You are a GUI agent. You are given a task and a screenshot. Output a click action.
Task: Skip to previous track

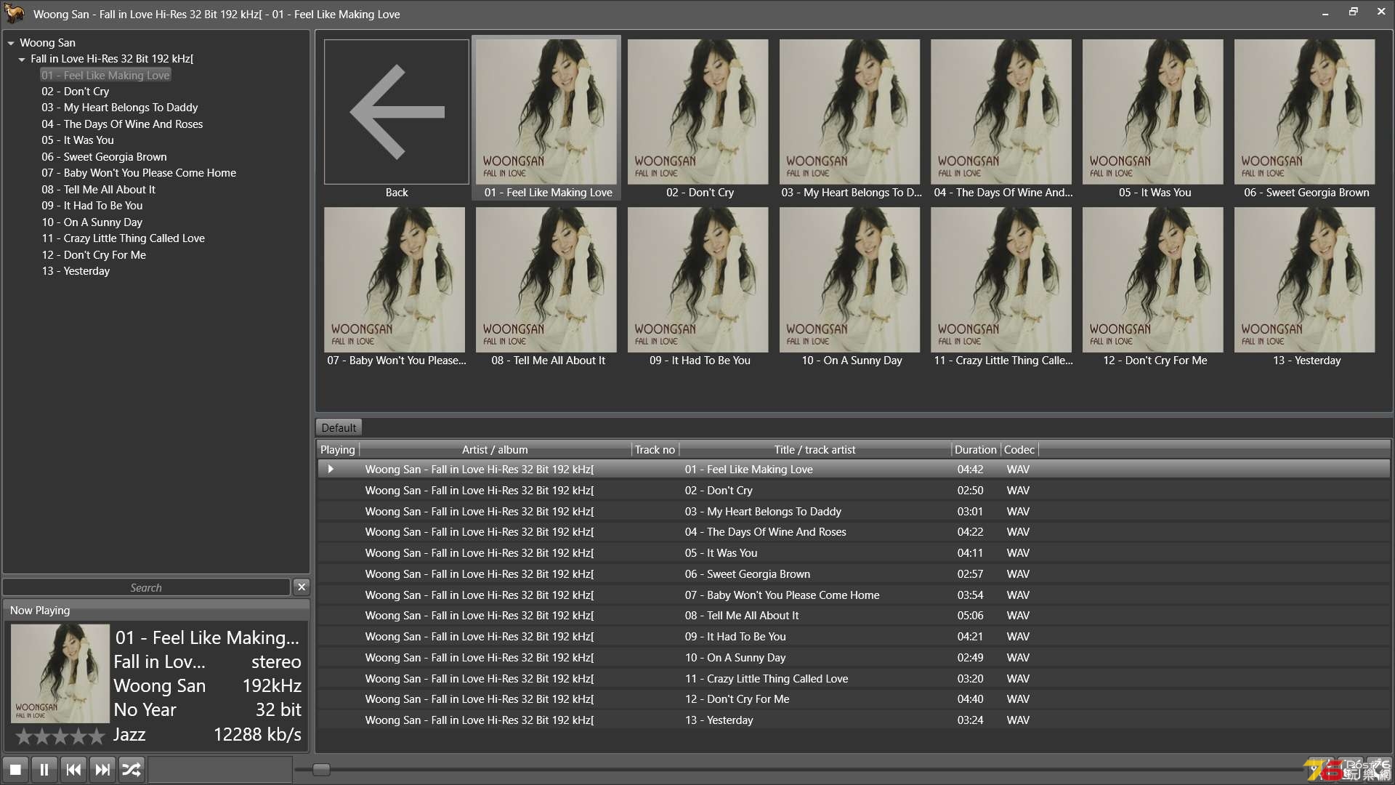click(x=73, y=769)
